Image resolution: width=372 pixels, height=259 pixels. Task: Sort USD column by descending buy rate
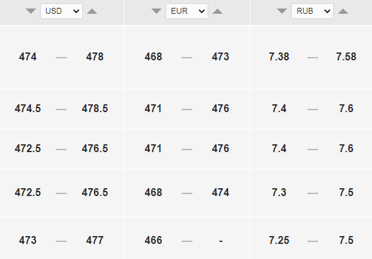click(31, 11)
